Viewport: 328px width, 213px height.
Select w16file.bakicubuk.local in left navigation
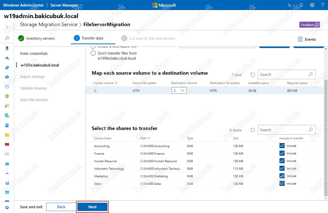point(40,65)
